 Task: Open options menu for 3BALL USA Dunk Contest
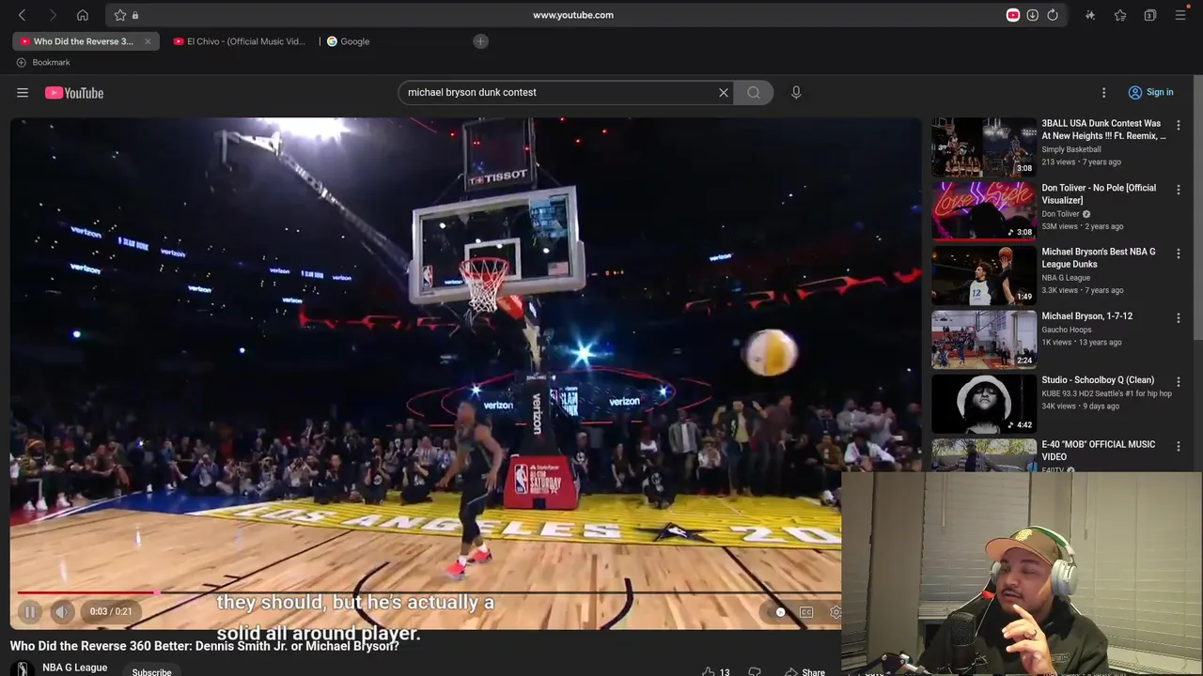1179,125
